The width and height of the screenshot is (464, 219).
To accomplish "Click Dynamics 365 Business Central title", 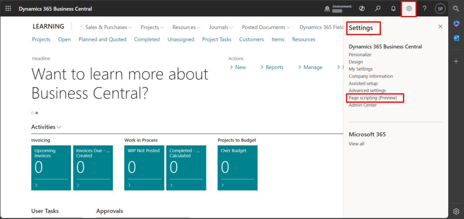I will pyautogui.click(x=55, y=9).
